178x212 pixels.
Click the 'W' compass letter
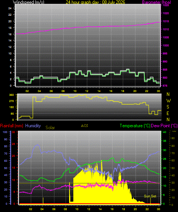point(168,100)
